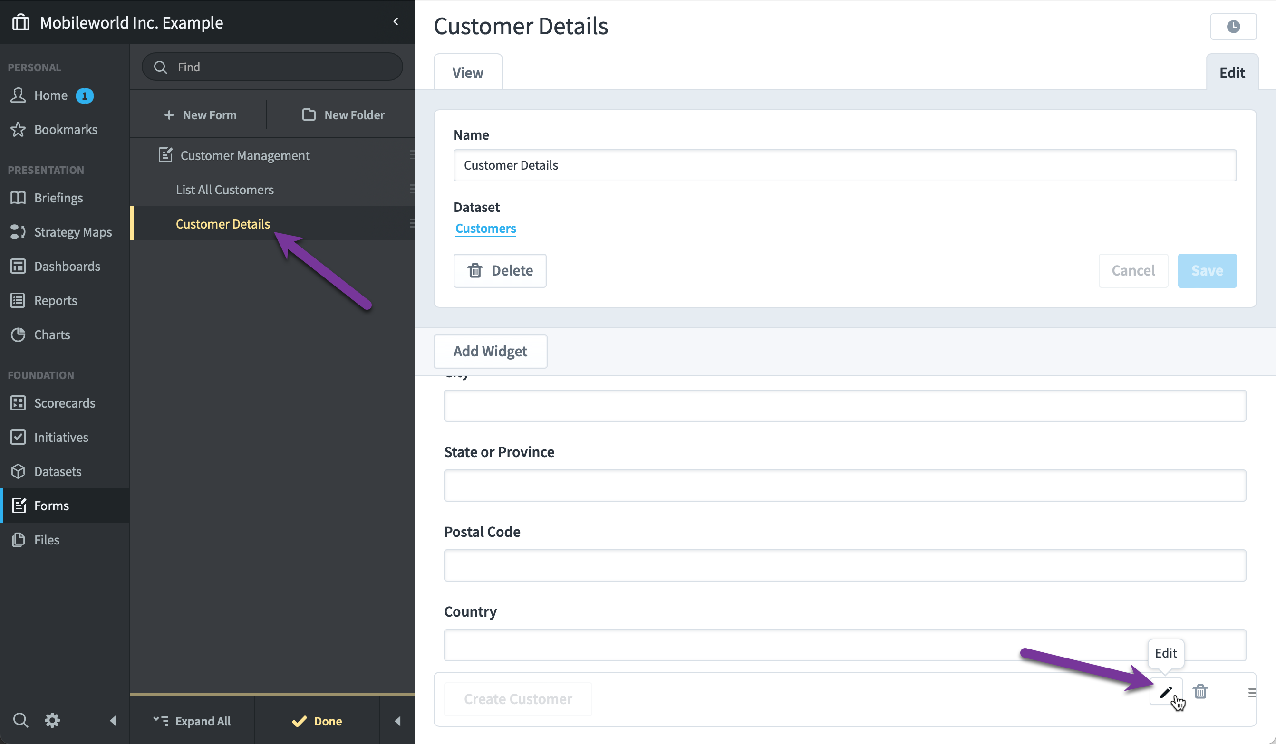Click the Country input field
Viewport: 1276px width, 744px height.
[845, 645]
